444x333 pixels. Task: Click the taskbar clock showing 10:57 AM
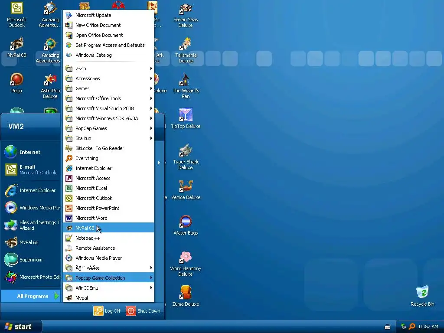pos(428,326)
